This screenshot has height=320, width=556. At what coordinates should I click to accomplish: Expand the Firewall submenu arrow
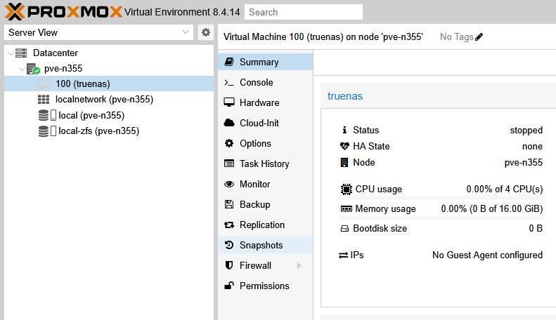tap(299, 266)
